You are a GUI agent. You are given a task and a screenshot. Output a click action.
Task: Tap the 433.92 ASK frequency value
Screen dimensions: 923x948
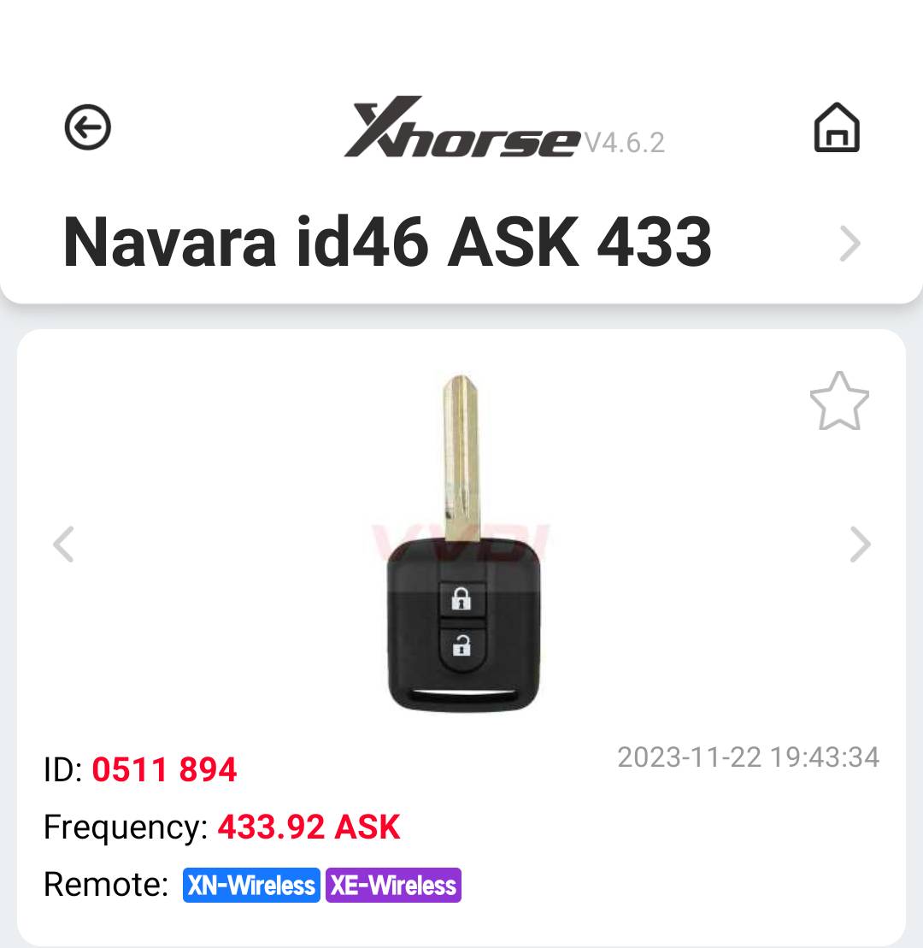pos(309,827)
